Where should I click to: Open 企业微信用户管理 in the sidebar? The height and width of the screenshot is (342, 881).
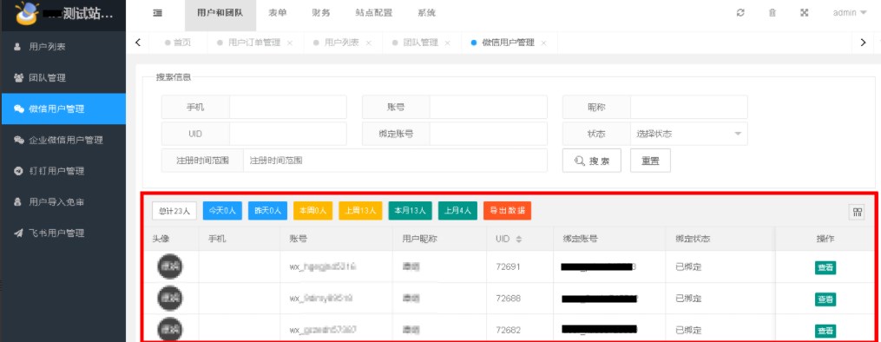tap(62, 140)
